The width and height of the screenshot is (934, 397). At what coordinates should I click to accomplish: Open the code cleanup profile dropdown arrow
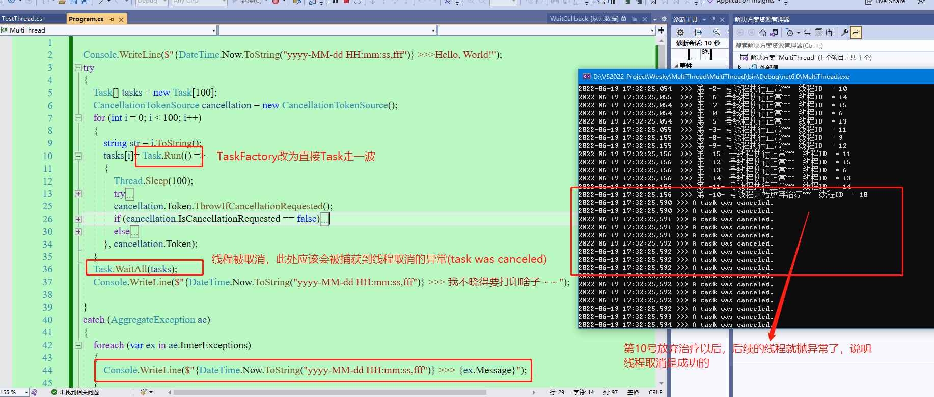[x=151, y=392]
